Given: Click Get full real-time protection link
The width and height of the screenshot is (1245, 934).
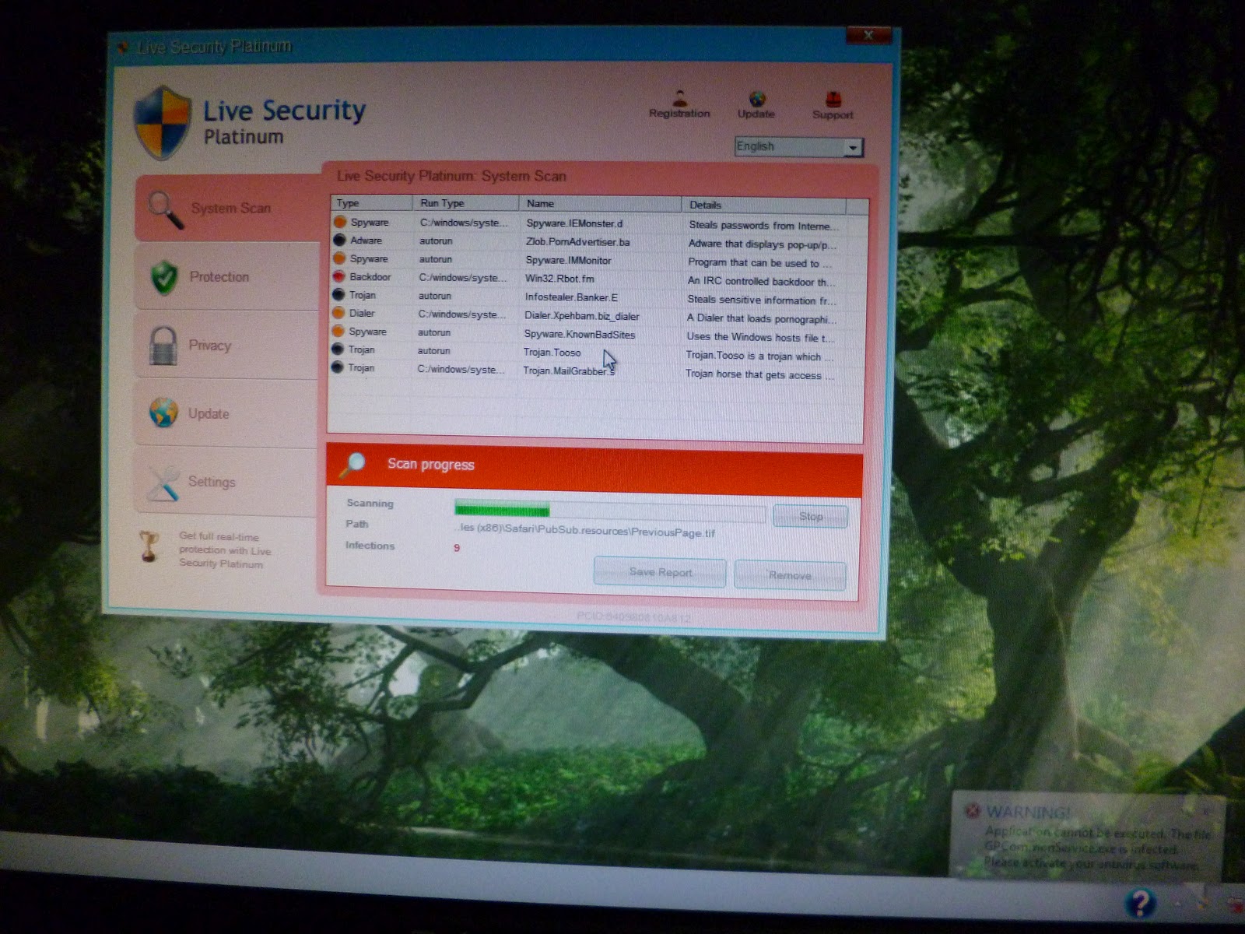Looking at the screenshot, I should [224, 550].
